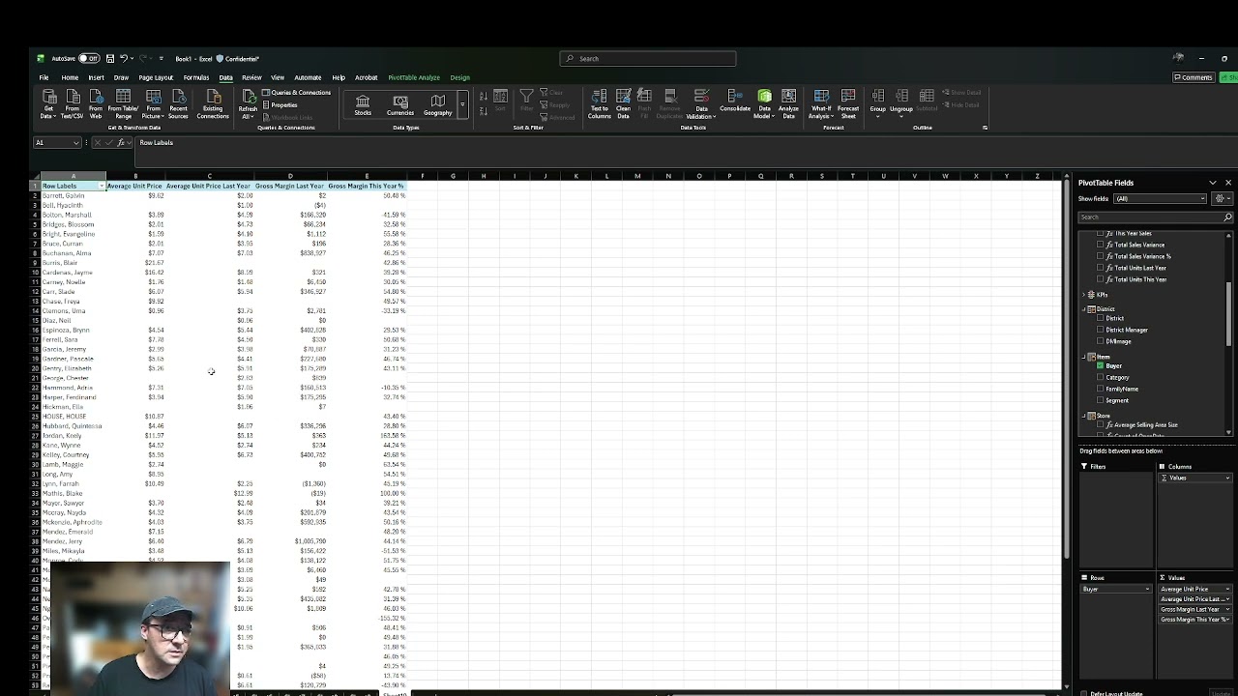Close the PivotTable Fields pane
1238x696 pixels.
point(1228,183)
